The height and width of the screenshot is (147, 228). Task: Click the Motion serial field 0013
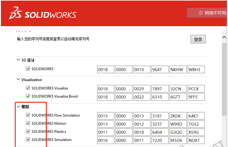(x=106, y=124)
